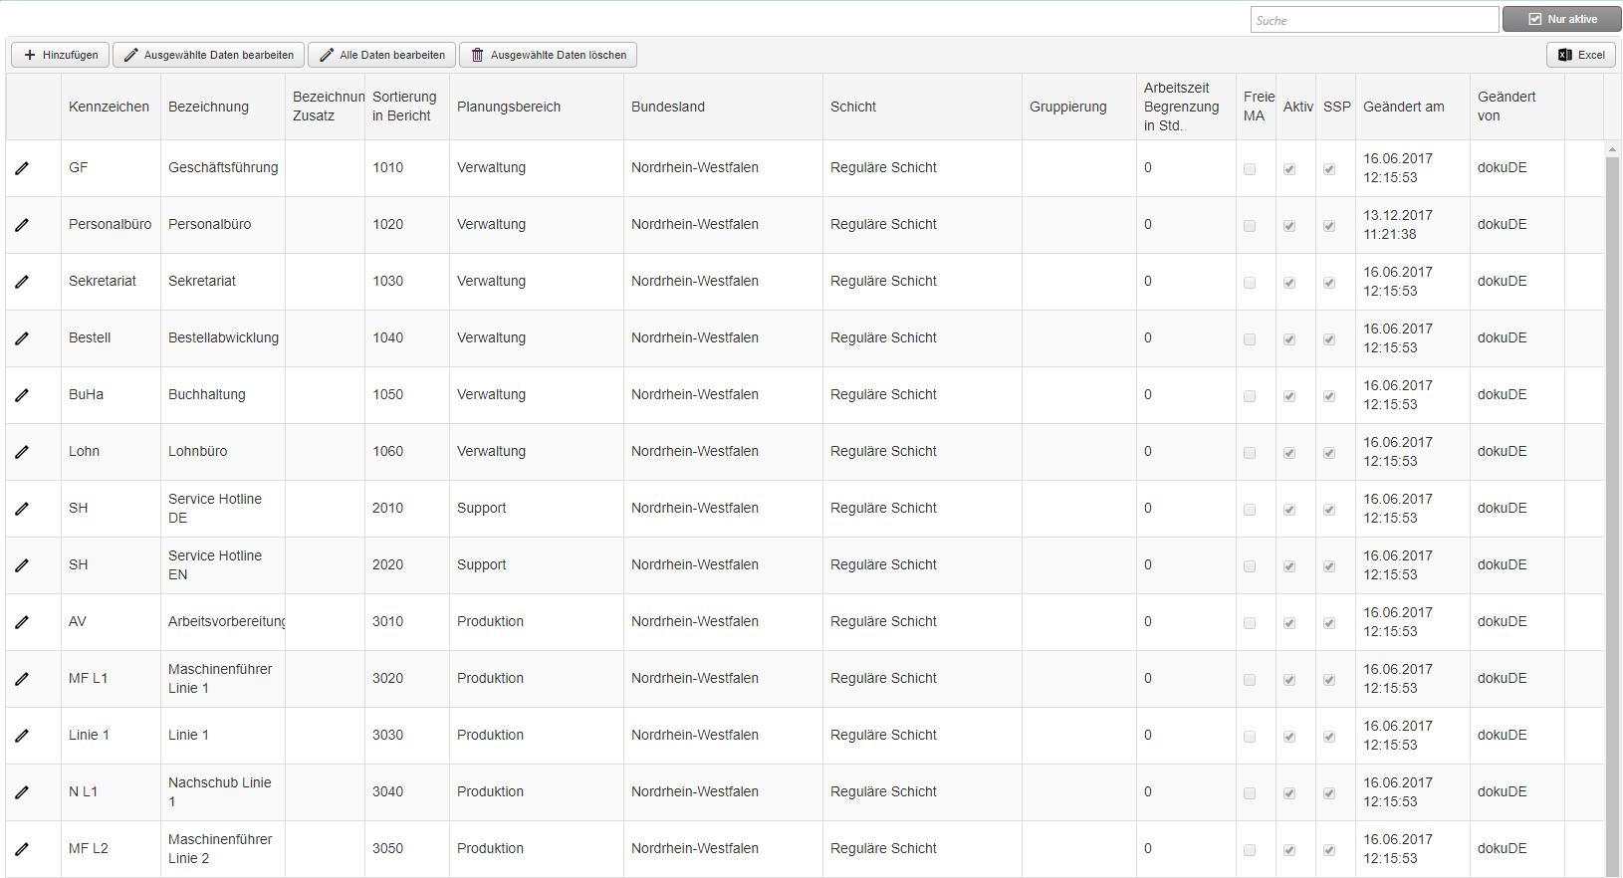Image resolution: width=1623 pixels, height=878 pixels.
Task: Click pencil icon in Buchhaltung row
Action: (x=22, y=395)
